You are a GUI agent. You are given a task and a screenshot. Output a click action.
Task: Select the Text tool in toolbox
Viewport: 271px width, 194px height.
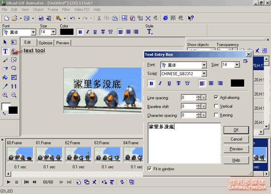[x=5, y=51]
